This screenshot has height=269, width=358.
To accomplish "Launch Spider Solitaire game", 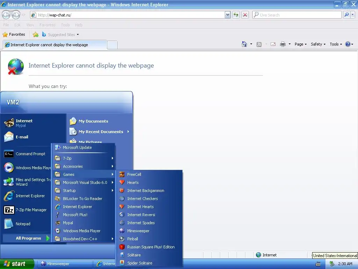I will [149, 263].
